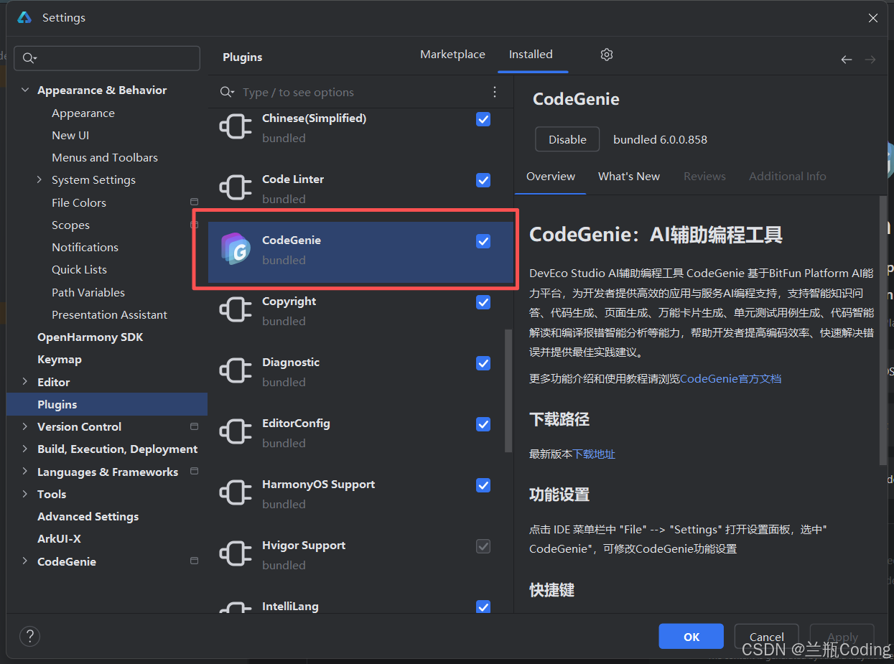Expand the Version Control node
894x664 pixels.
25,426
